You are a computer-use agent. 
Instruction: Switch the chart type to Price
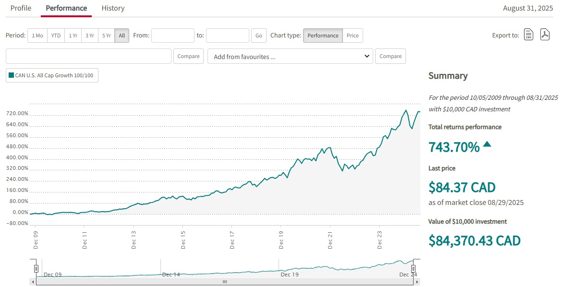click(353, 36)
